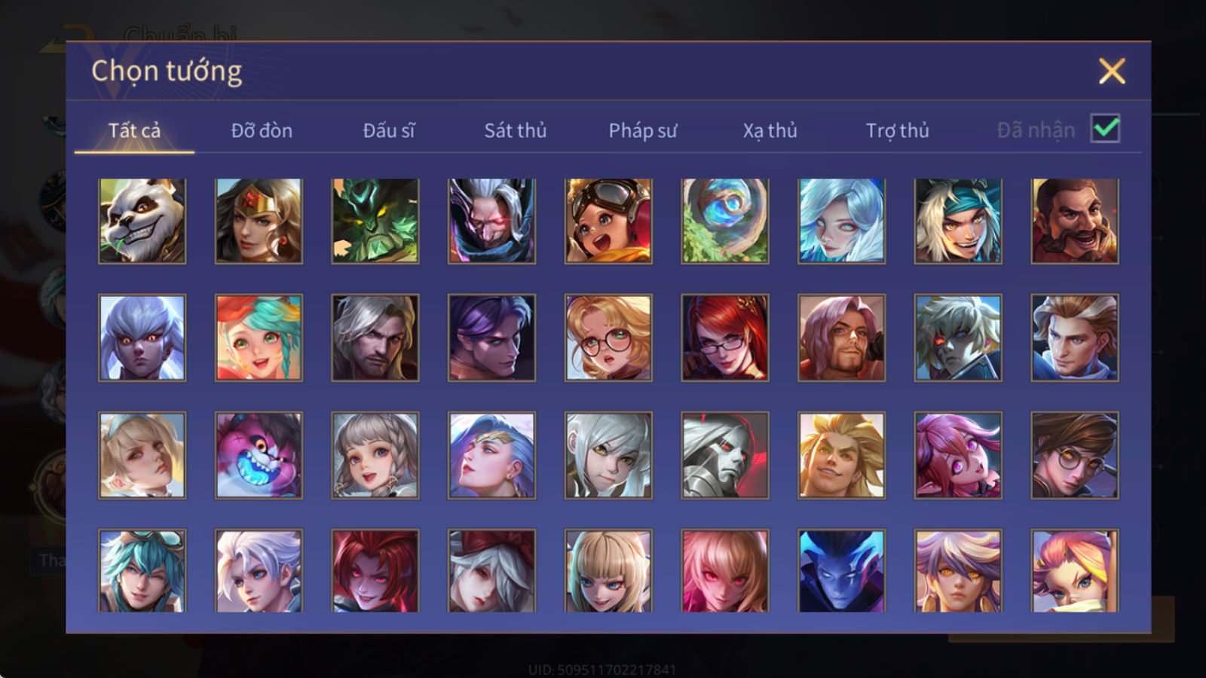The width and height of the screenshot is (1206, 678).
Task: Pick the green horned forest monster hero
Action: tap(375, 221)
